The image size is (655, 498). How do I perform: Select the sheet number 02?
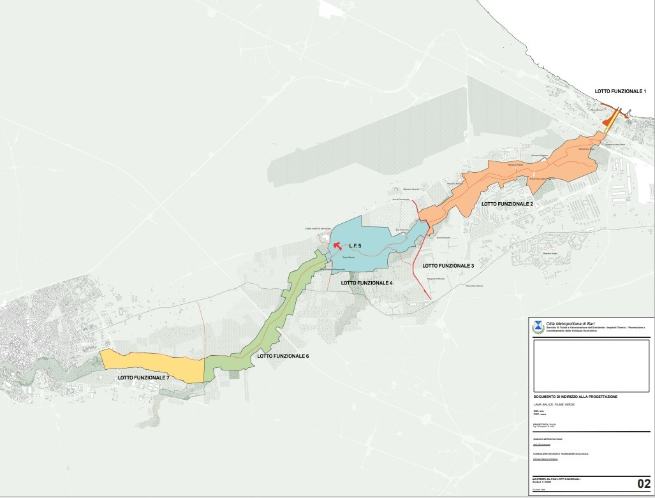[643, 483]
